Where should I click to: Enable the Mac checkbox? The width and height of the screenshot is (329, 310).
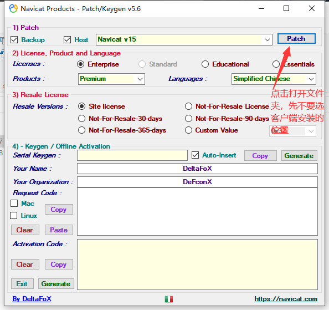pos(14,204)
